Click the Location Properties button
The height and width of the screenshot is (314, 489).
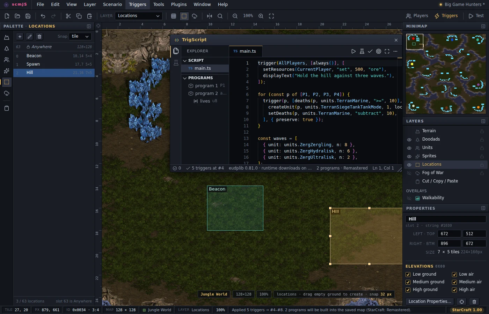point(430,302)
